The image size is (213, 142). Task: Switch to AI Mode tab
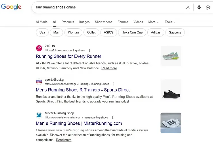pos(42,22)
